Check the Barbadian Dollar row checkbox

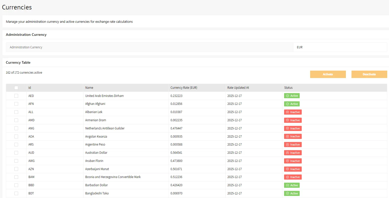tap(16, 185)
